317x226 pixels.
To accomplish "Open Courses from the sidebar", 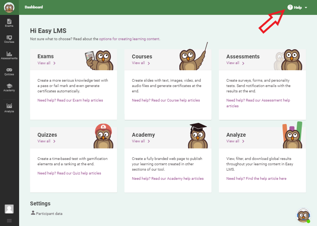I will (x=9, y=39).
